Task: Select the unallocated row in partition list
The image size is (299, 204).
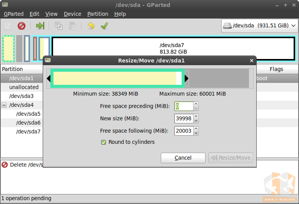Action: pos(22,87)
